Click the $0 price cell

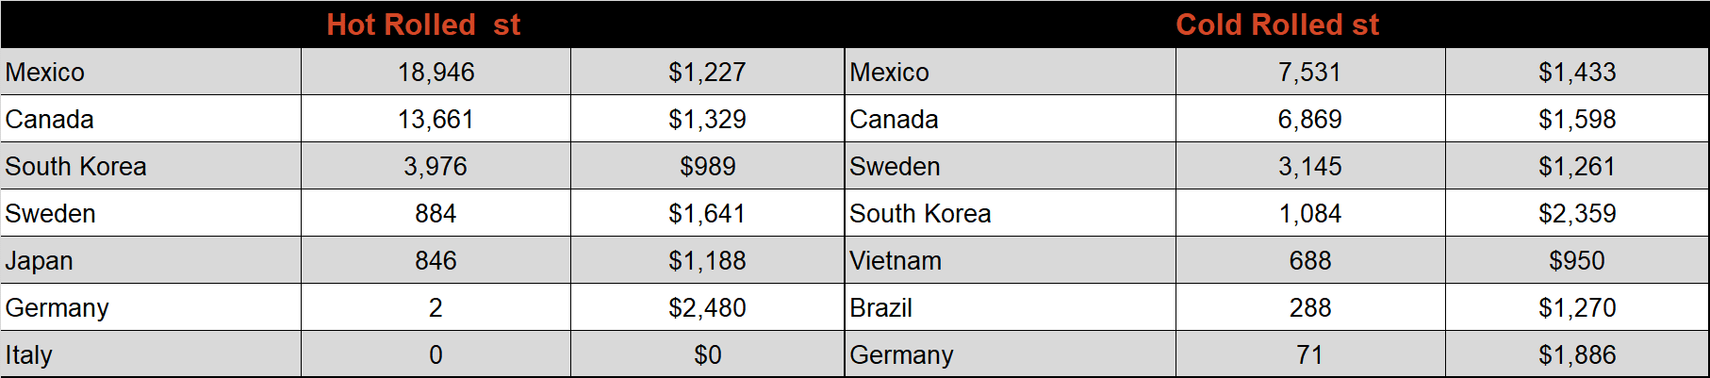point(707,354)
